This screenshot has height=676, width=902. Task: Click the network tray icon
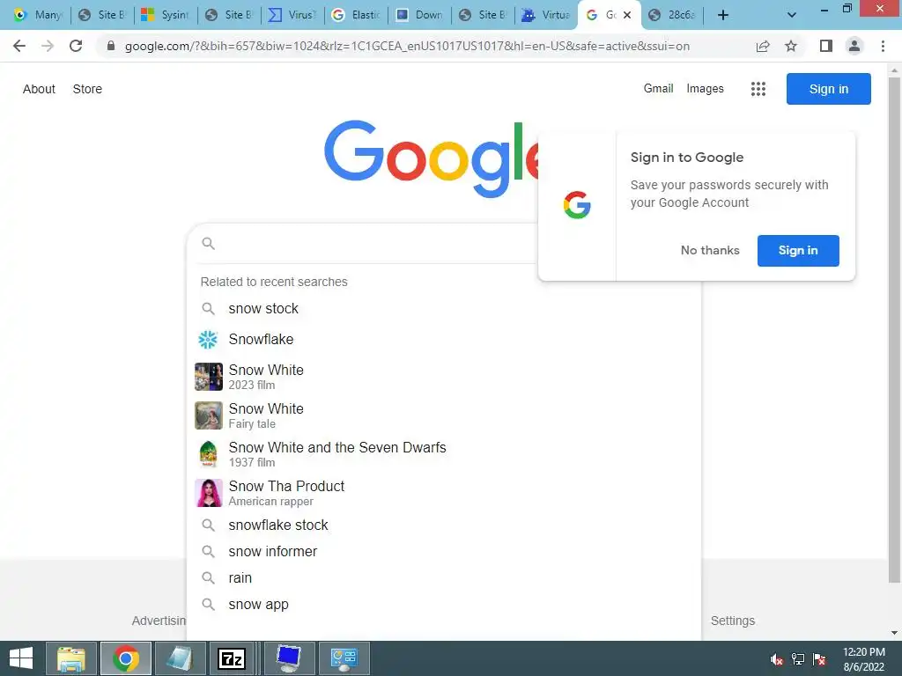click(x=798, y=659)
